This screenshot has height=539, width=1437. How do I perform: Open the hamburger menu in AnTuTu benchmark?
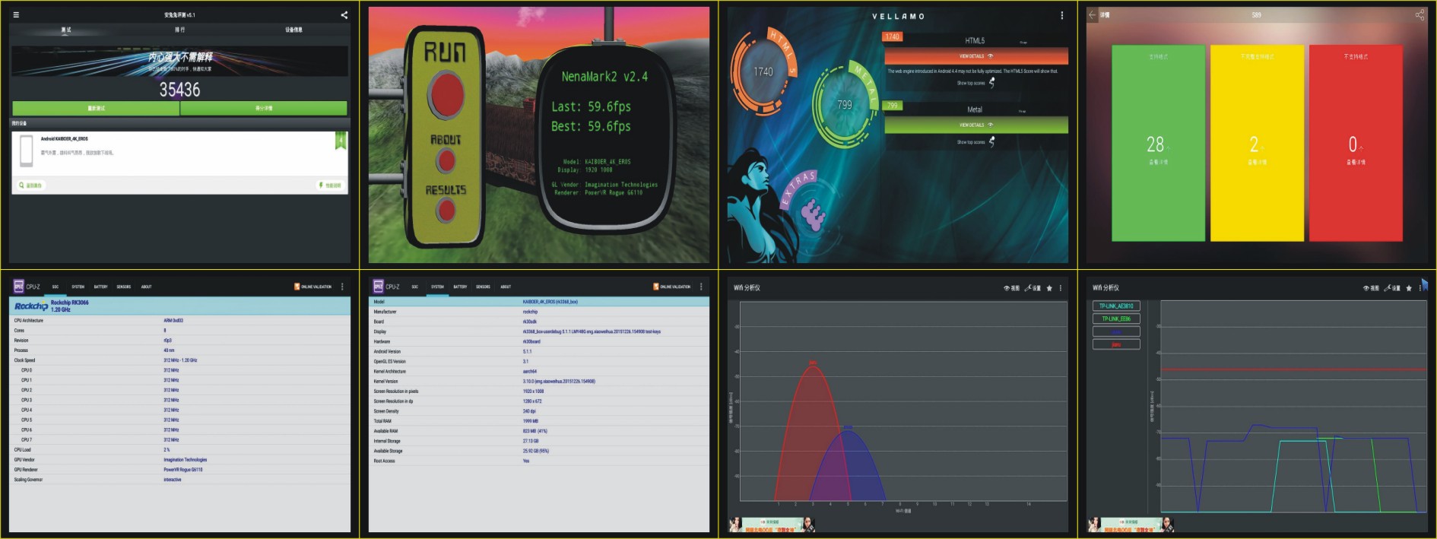[x=16, y=14]
